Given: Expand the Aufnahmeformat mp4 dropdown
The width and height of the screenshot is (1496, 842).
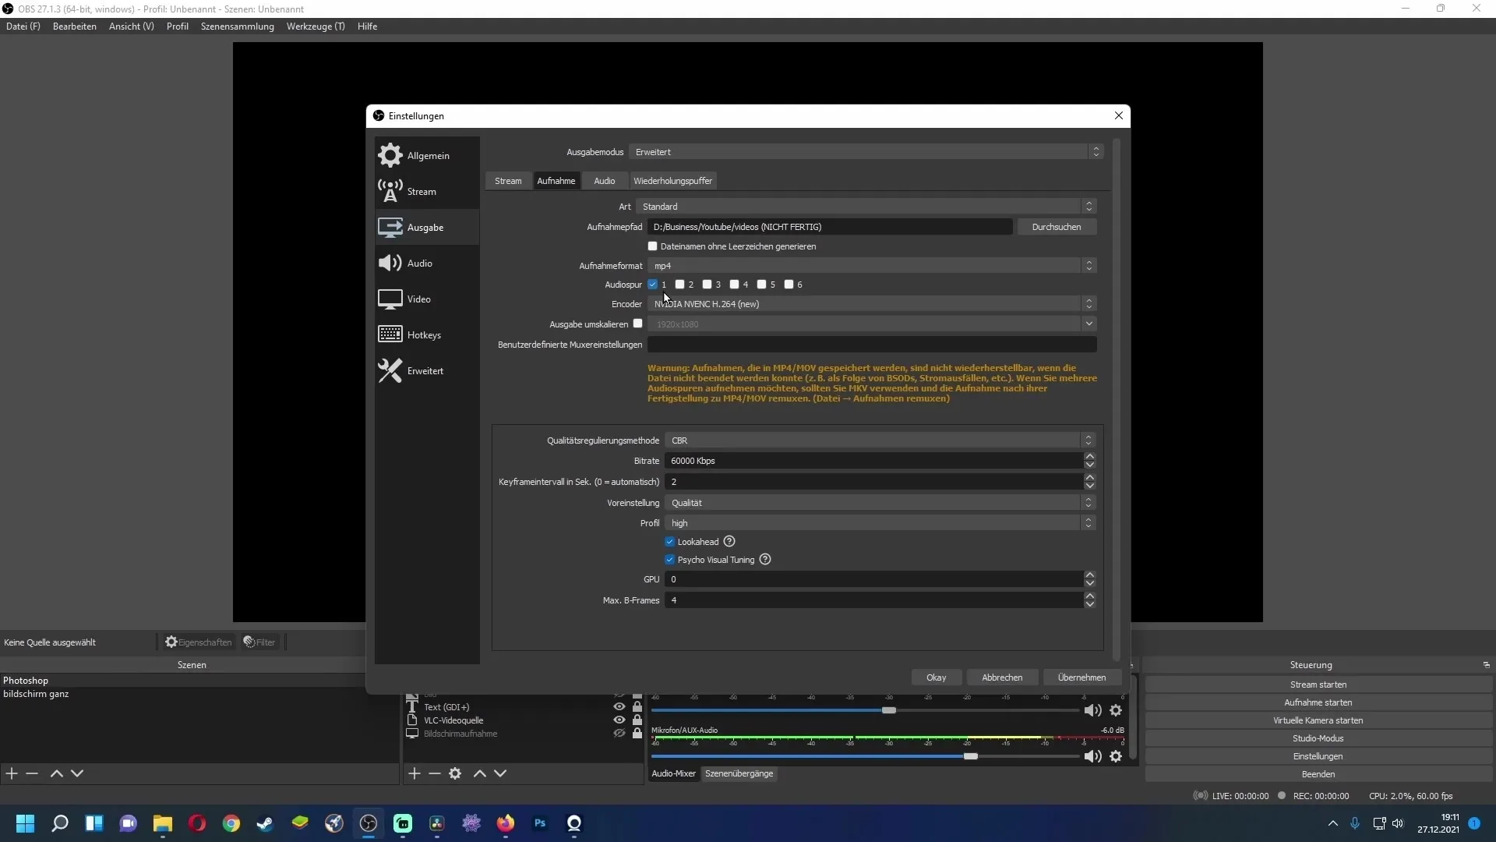Looking at the screenshot, I should (1088, 265).
